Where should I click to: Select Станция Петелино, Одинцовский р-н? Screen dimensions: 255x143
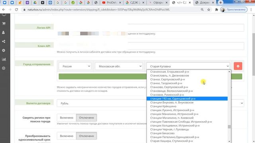[187, 137]
